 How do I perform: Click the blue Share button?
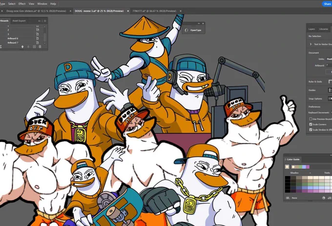(327, 4)
